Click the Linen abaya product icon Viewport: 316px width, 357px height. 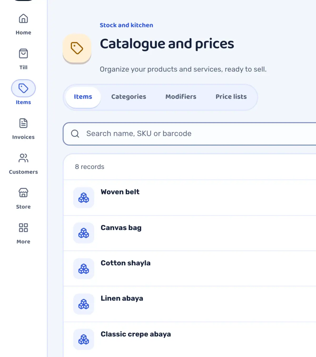click(84, 304)
